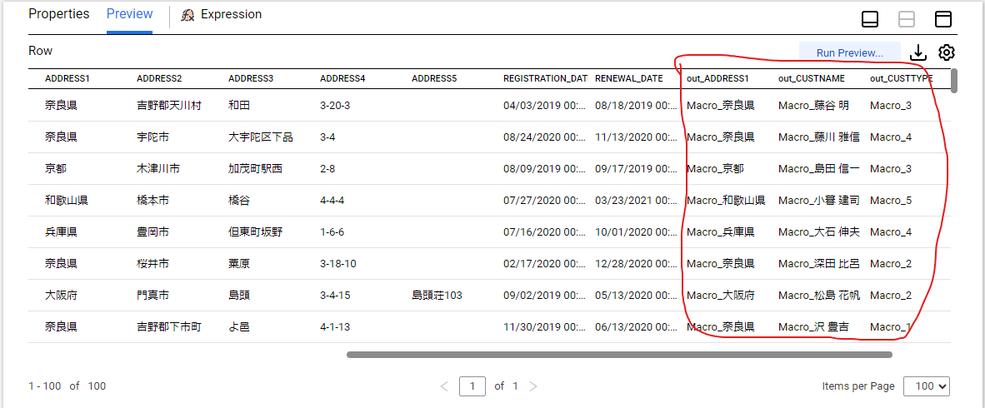Click the vertical scrollbar thumb
The width and height of the screenshot is (985, 408).
click(x=954, y=80)
